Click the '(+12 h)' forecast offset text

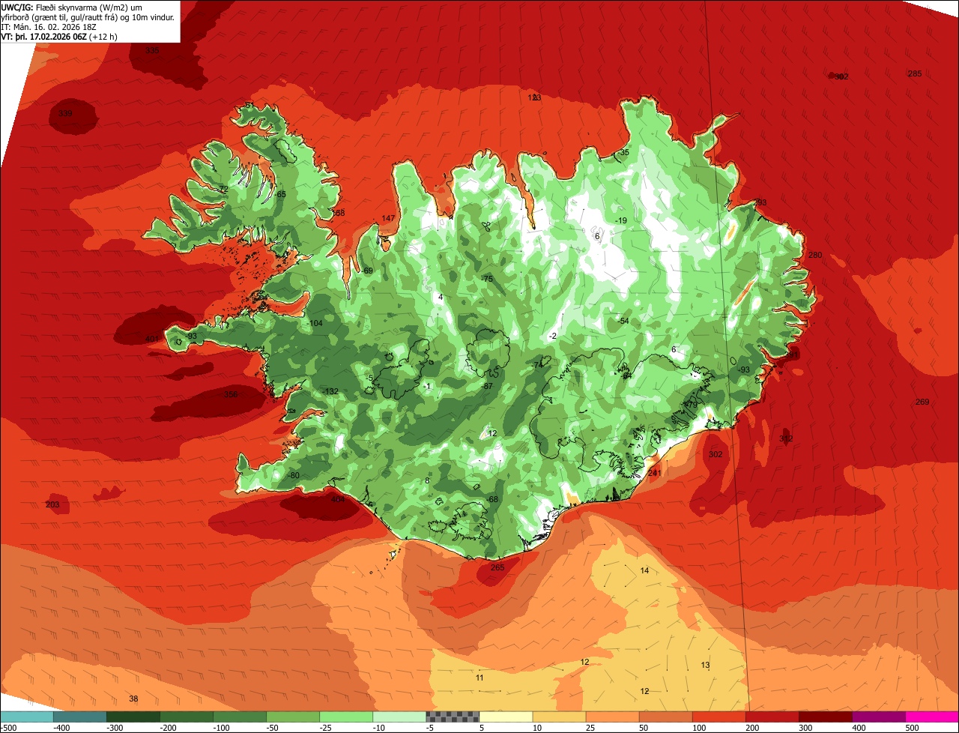tap(103, 36)
